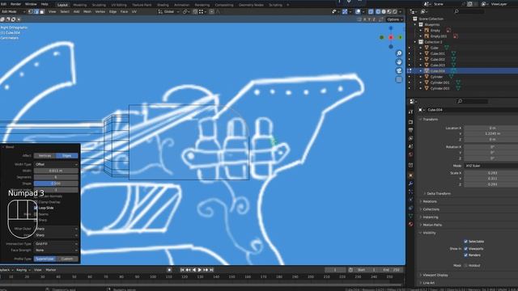Open the Modifiers wrench tab icon

tap(410, 183)
